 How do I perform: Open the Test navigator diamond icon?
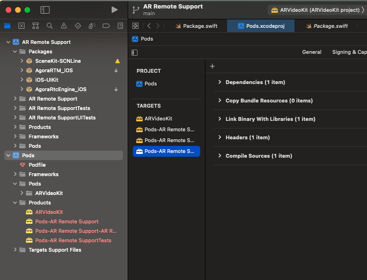(x=78, y=26)
